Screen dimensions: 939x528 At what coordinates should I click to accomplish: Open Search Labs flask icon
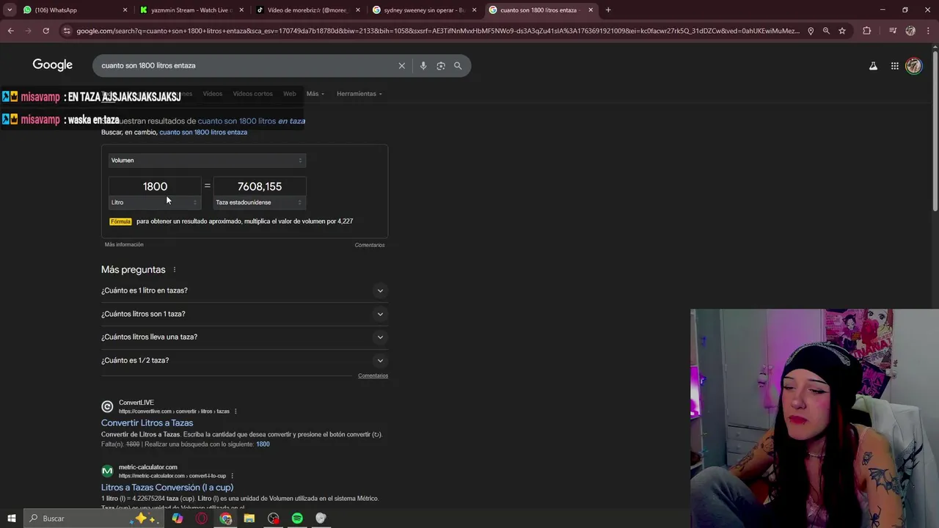(x=873, y=66)
